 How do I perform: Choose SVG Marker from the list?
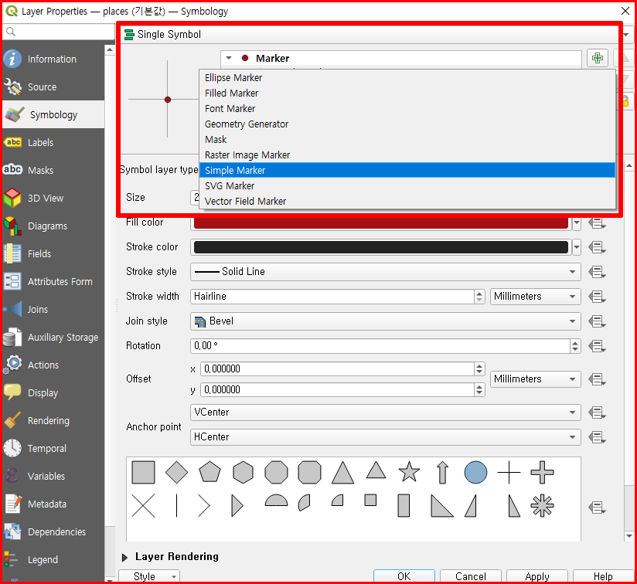(x=407, y=185)
